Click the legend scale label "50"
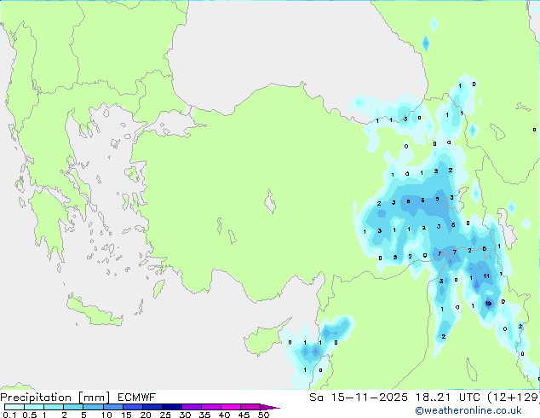The width and height of the screenshot is (540, 418). pyautogui.click(x=264, y=415)
